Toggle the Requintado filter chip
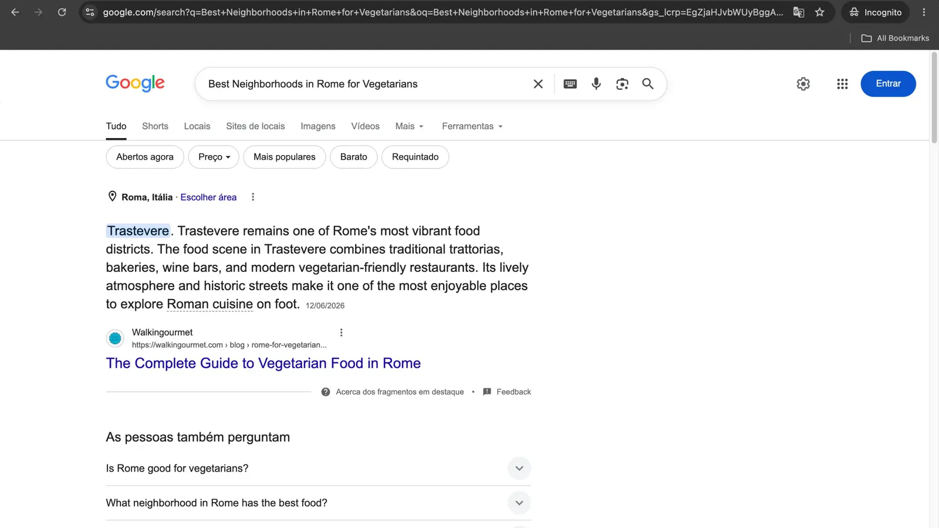The image size is (939, 528). (x=416, y=157)
